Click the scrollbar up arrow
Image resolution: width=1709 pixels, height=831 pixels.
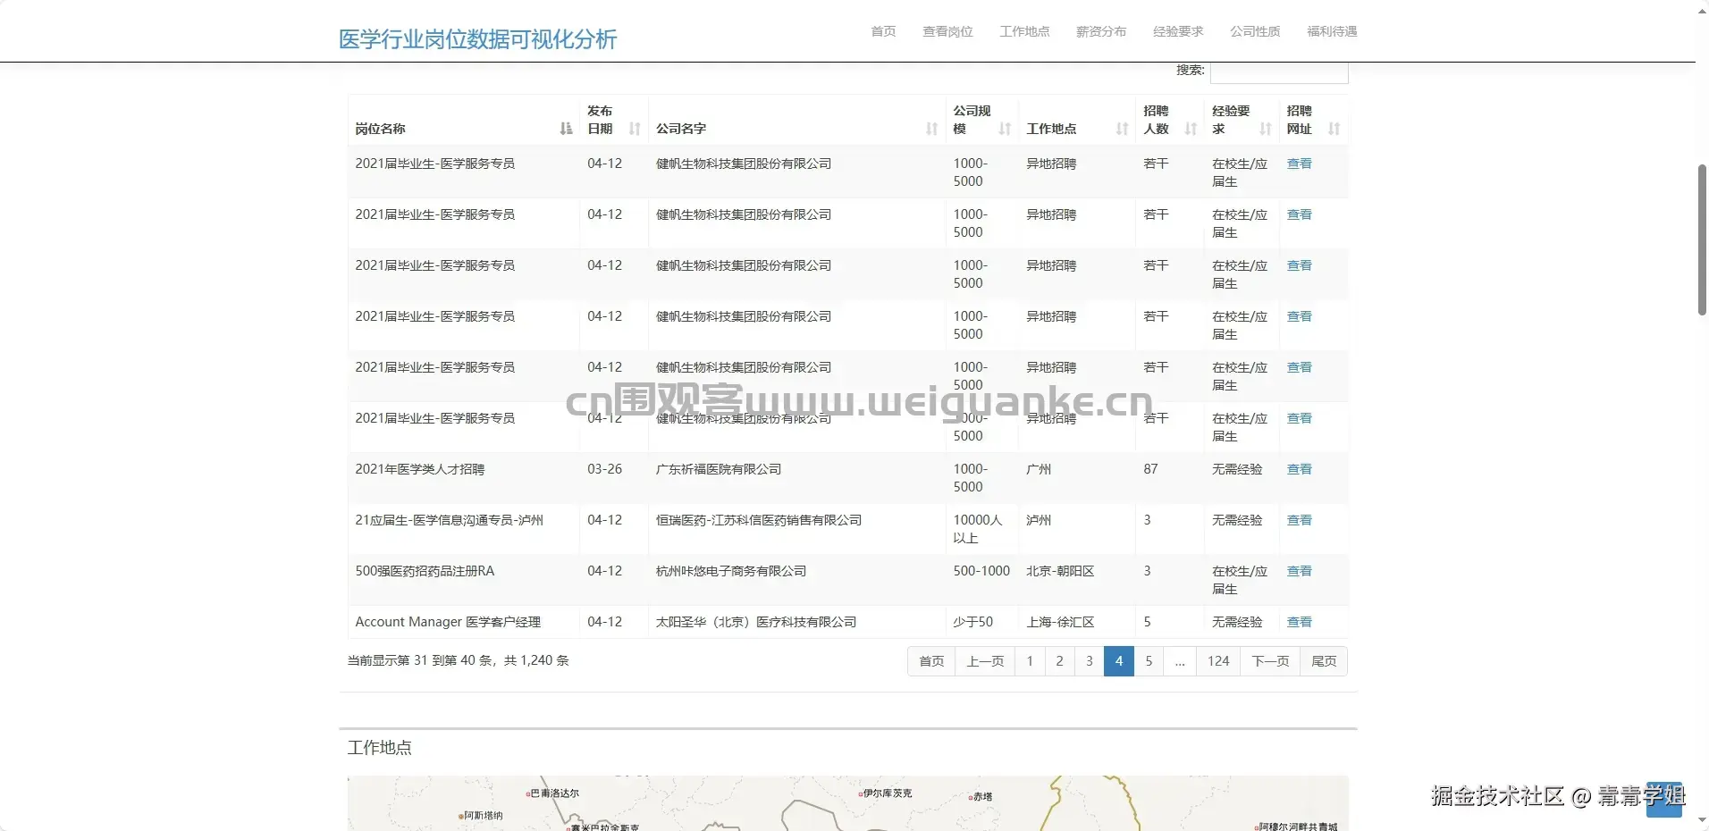1702,10
